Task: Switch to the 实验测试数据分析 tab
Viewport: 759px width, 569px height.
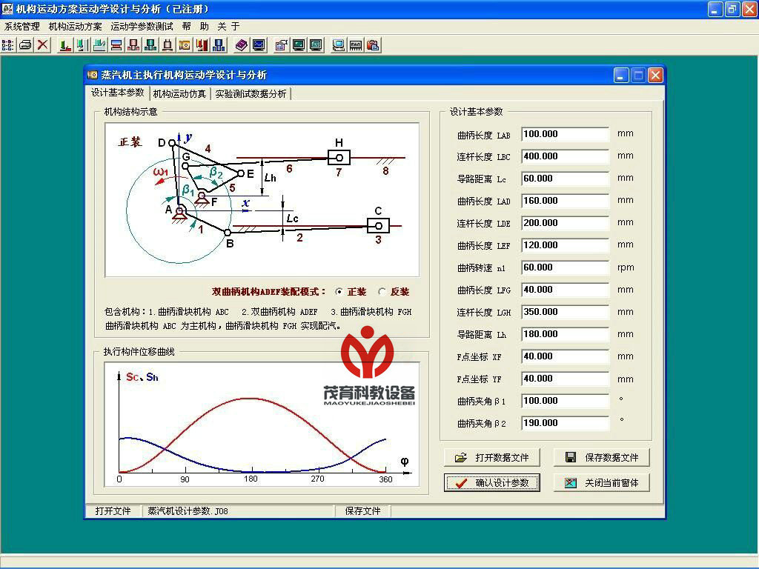Action: pos(251,94)
